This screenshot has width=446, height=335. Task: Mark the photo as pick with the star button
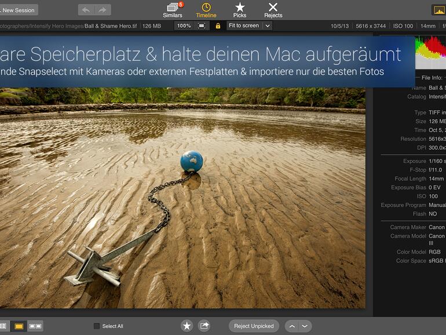coord(187,326)
